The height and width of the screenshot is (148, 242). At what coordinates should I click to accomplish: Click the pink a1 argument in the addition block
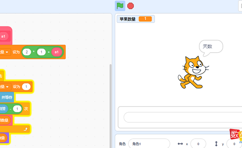(x=56, y=52)
